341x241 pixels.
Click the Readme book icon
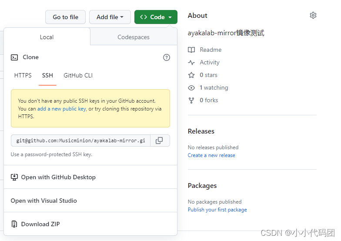tap(191, 50)
